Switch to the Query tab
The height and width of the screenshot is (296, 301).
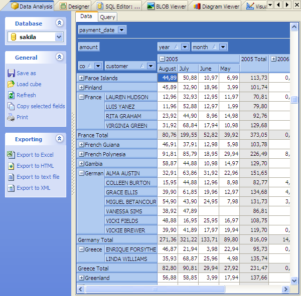coord(107,17)
